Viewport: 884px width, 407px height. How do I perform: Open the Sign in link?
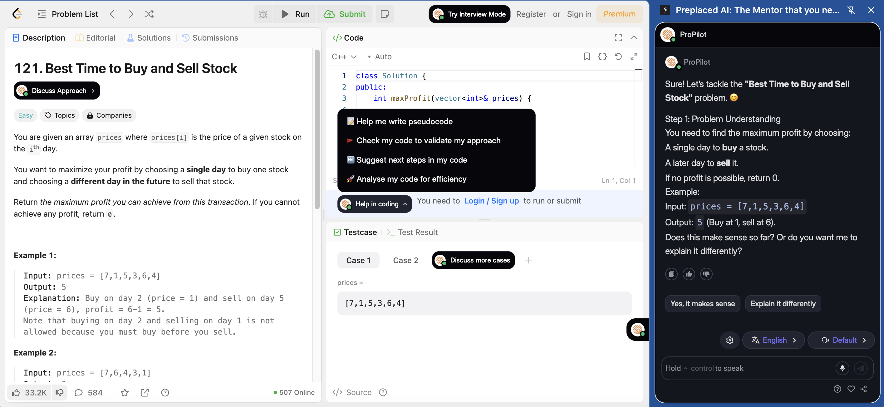(579, 14)
